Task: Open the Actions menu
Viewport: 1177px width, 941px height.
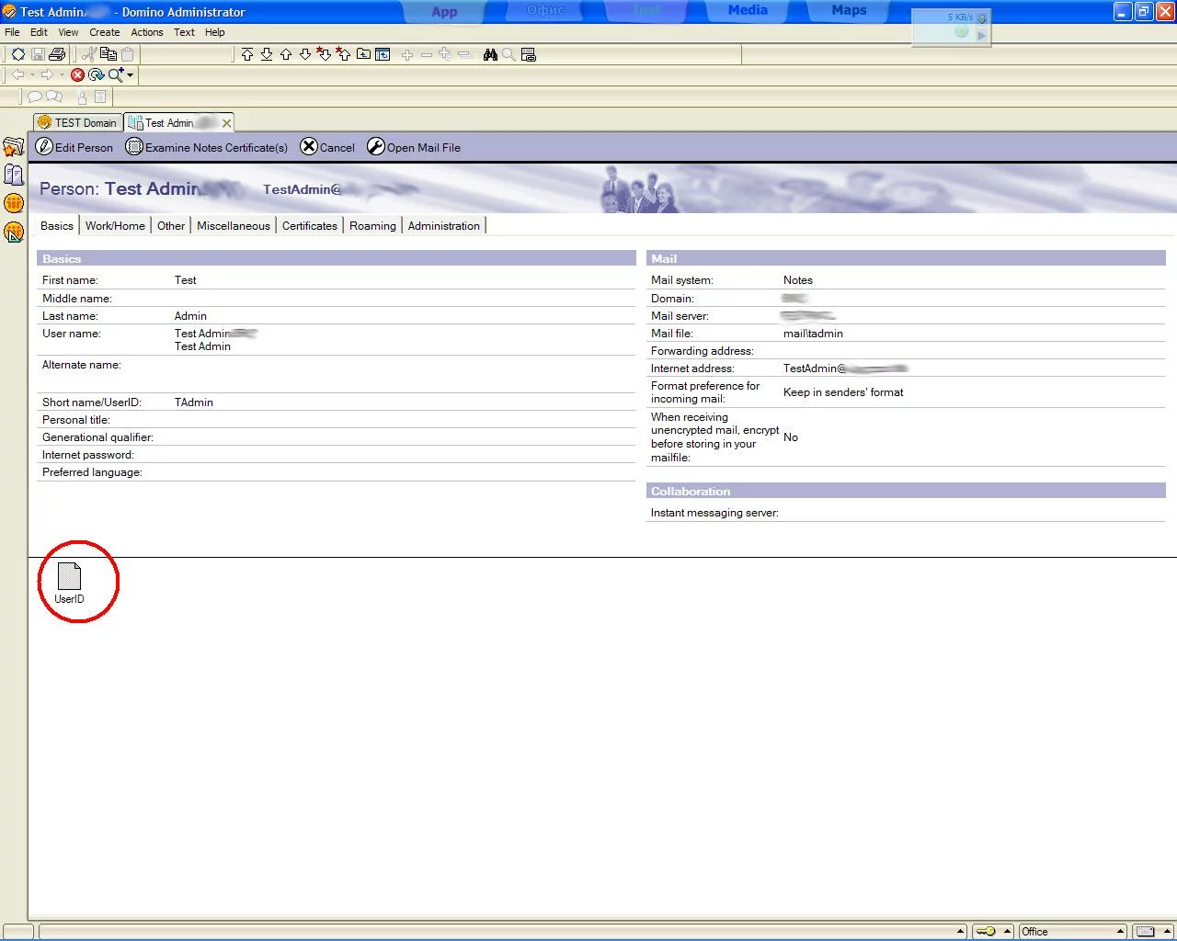Action: coord(146,32)
